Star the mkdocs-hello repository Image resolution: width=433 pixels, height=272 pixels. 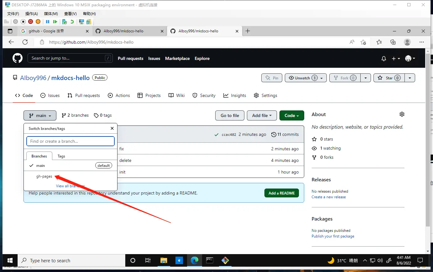coord(389,78)
